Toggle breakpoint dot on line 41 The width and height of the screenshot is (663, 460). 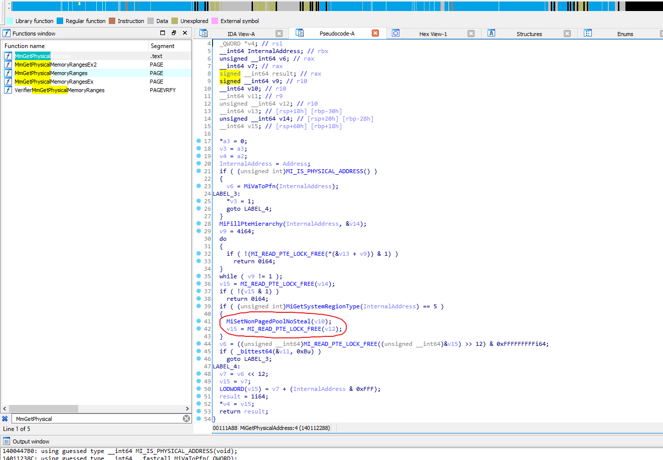coord(199,321)
